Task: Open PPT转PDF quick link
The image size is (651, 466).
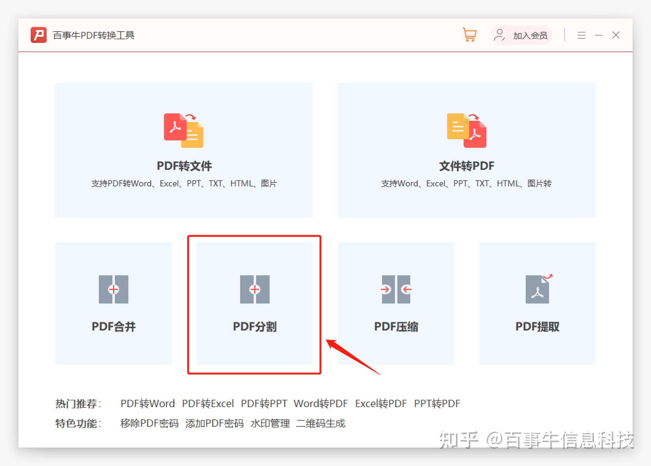Action: (437, 403)
